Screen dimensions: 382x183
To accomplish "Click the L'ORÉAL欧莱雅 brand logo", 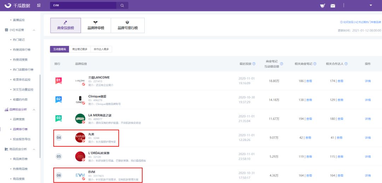I will (80, 157).
